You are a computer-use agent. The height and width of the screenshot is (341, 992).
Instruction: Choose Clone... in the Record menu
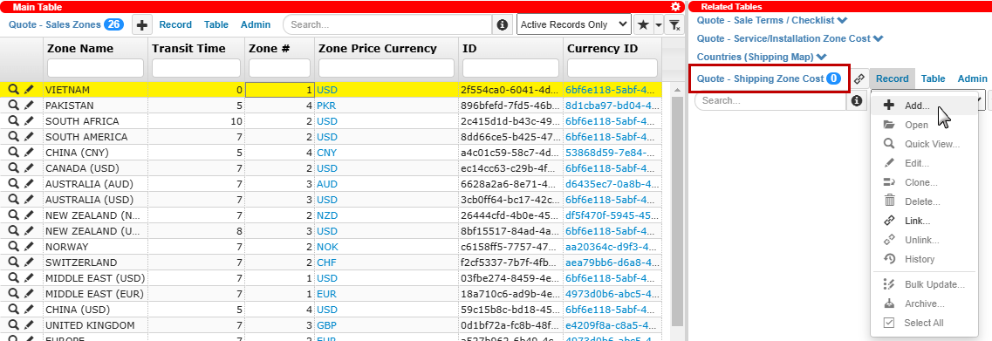click(x=924, y=182)
